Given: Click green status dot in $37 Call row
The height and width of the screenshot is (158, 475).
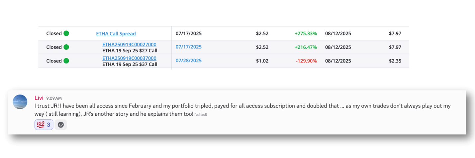Looking at the screenshot, I should pyautogui.click(x=66, y=61).
